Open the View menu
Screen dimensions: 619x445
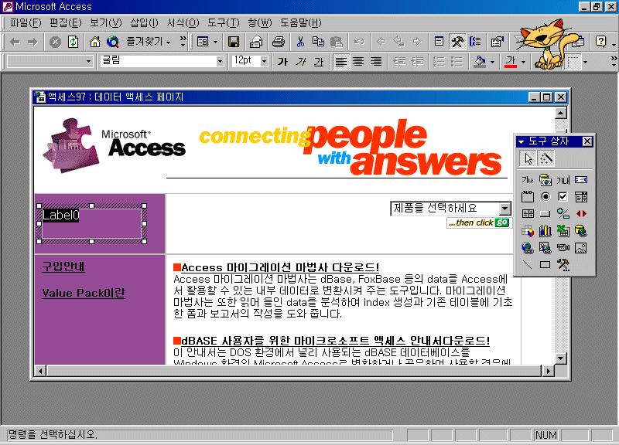tap(106, 23)
